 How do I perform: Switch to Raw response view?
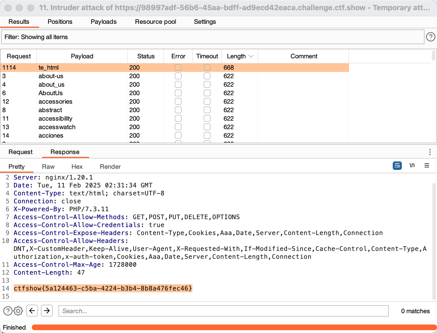click(x=48, y=167)
